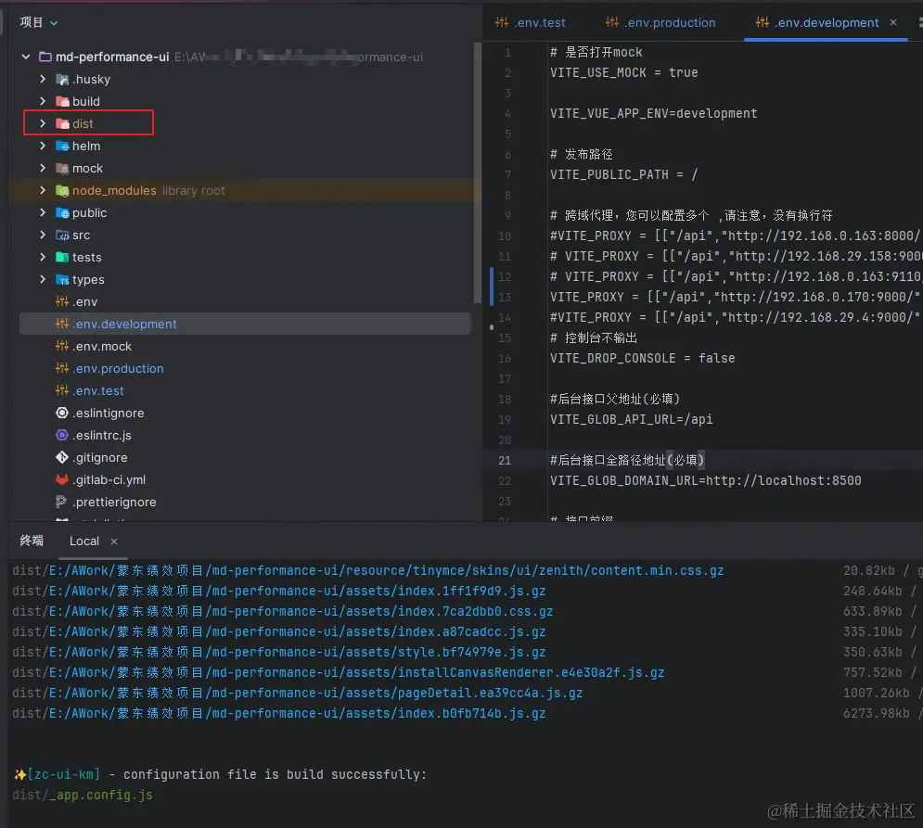Open installCanvasRenderer.e4e30a2f.js.gz path link

coord(357,672)
